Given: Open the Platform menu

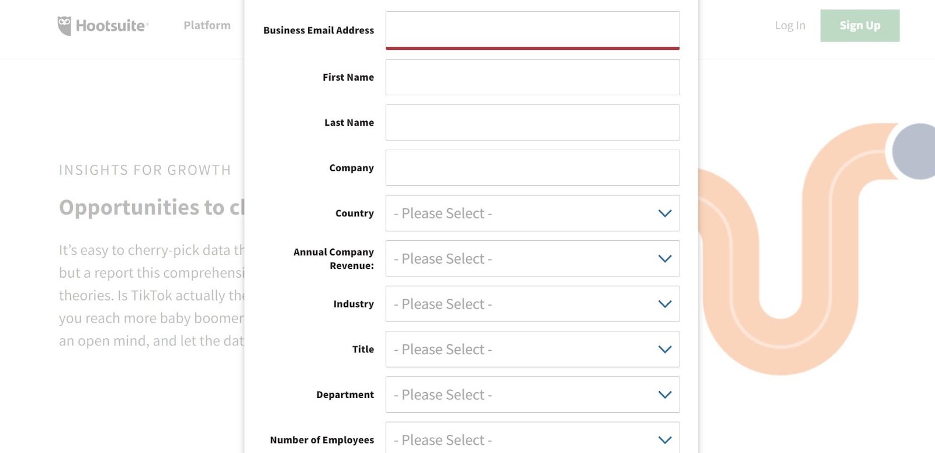Looking at the screenshot, I should [x=207, y=25].
